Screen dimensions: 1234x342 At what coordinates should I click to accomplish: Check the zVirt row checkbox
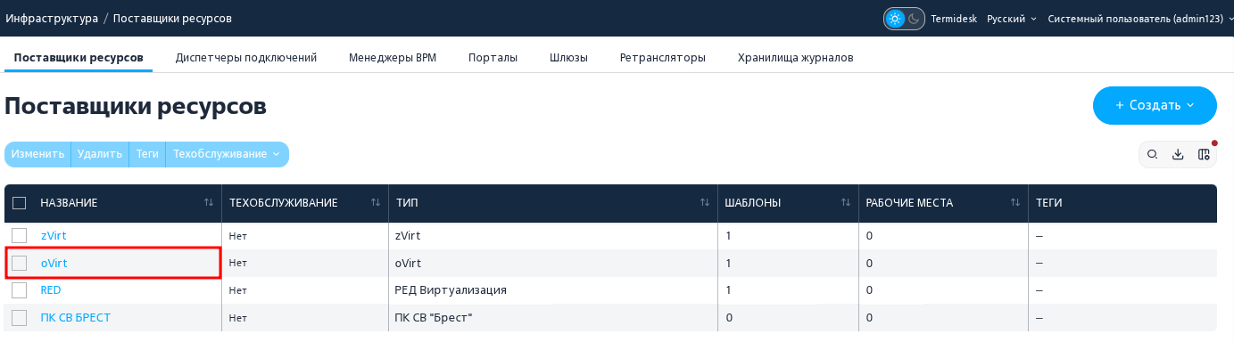point(20,236)
